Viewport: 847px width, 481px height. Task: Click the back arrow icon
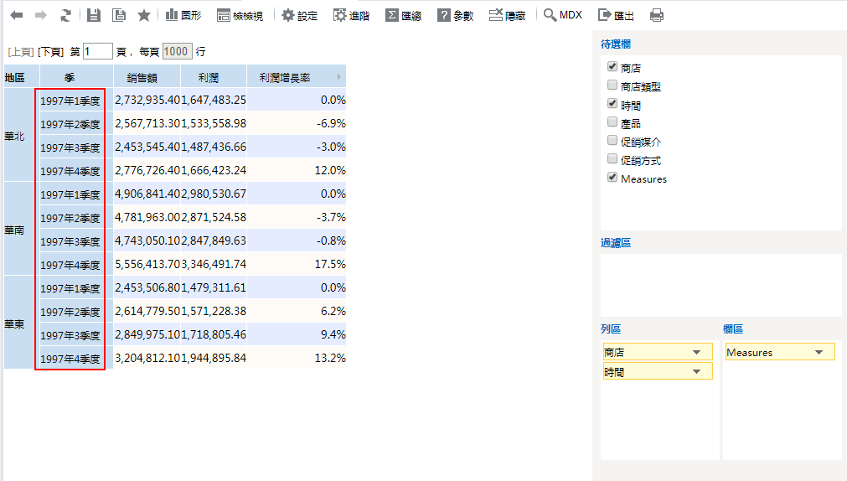pyautogui.click(x=17, y=15)
